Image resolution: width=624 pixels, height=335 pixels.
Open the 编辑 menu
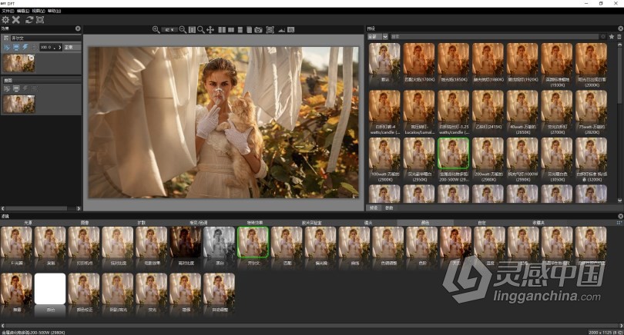pyautogui.click(x=23, y=11)
